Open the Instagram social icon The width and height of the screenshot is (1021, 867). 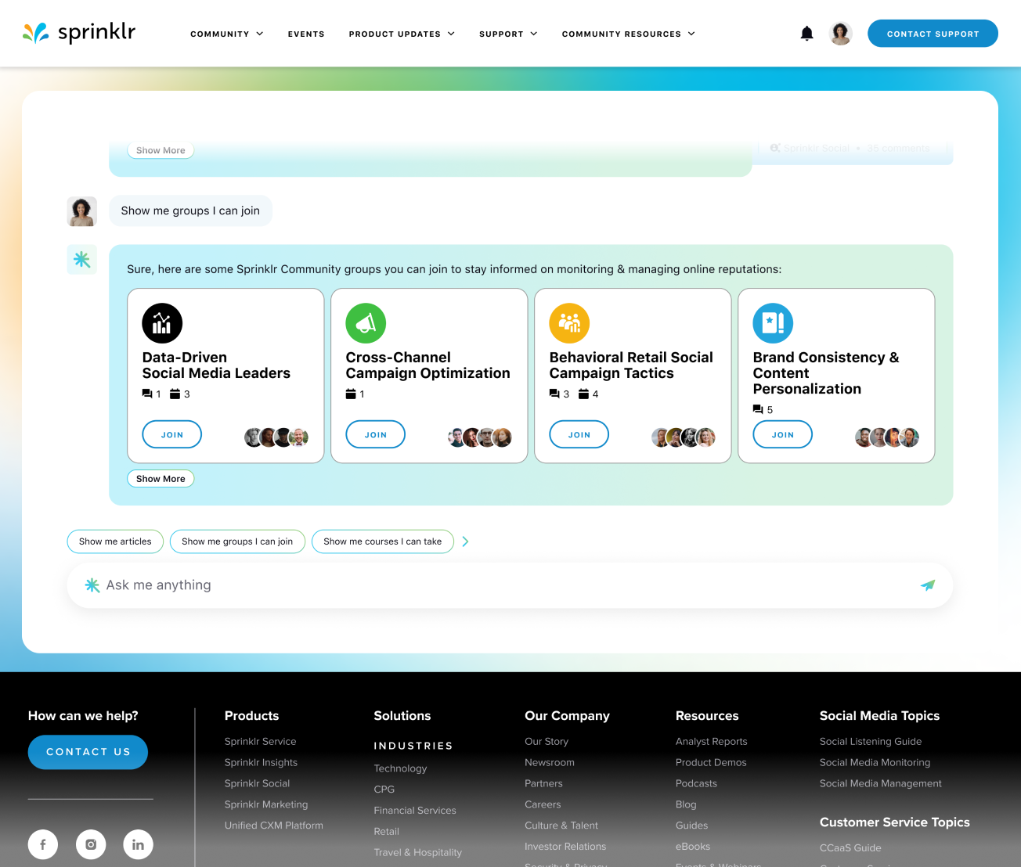(91, 844)
